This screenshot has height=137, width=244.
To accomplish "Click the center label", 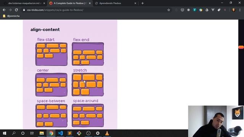I will pos(43,70).
